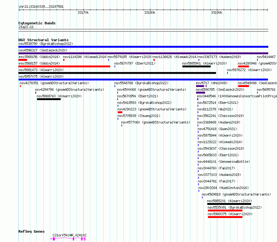Open nsv5665633 (Ebert2021) label

[x=218, y=155]
